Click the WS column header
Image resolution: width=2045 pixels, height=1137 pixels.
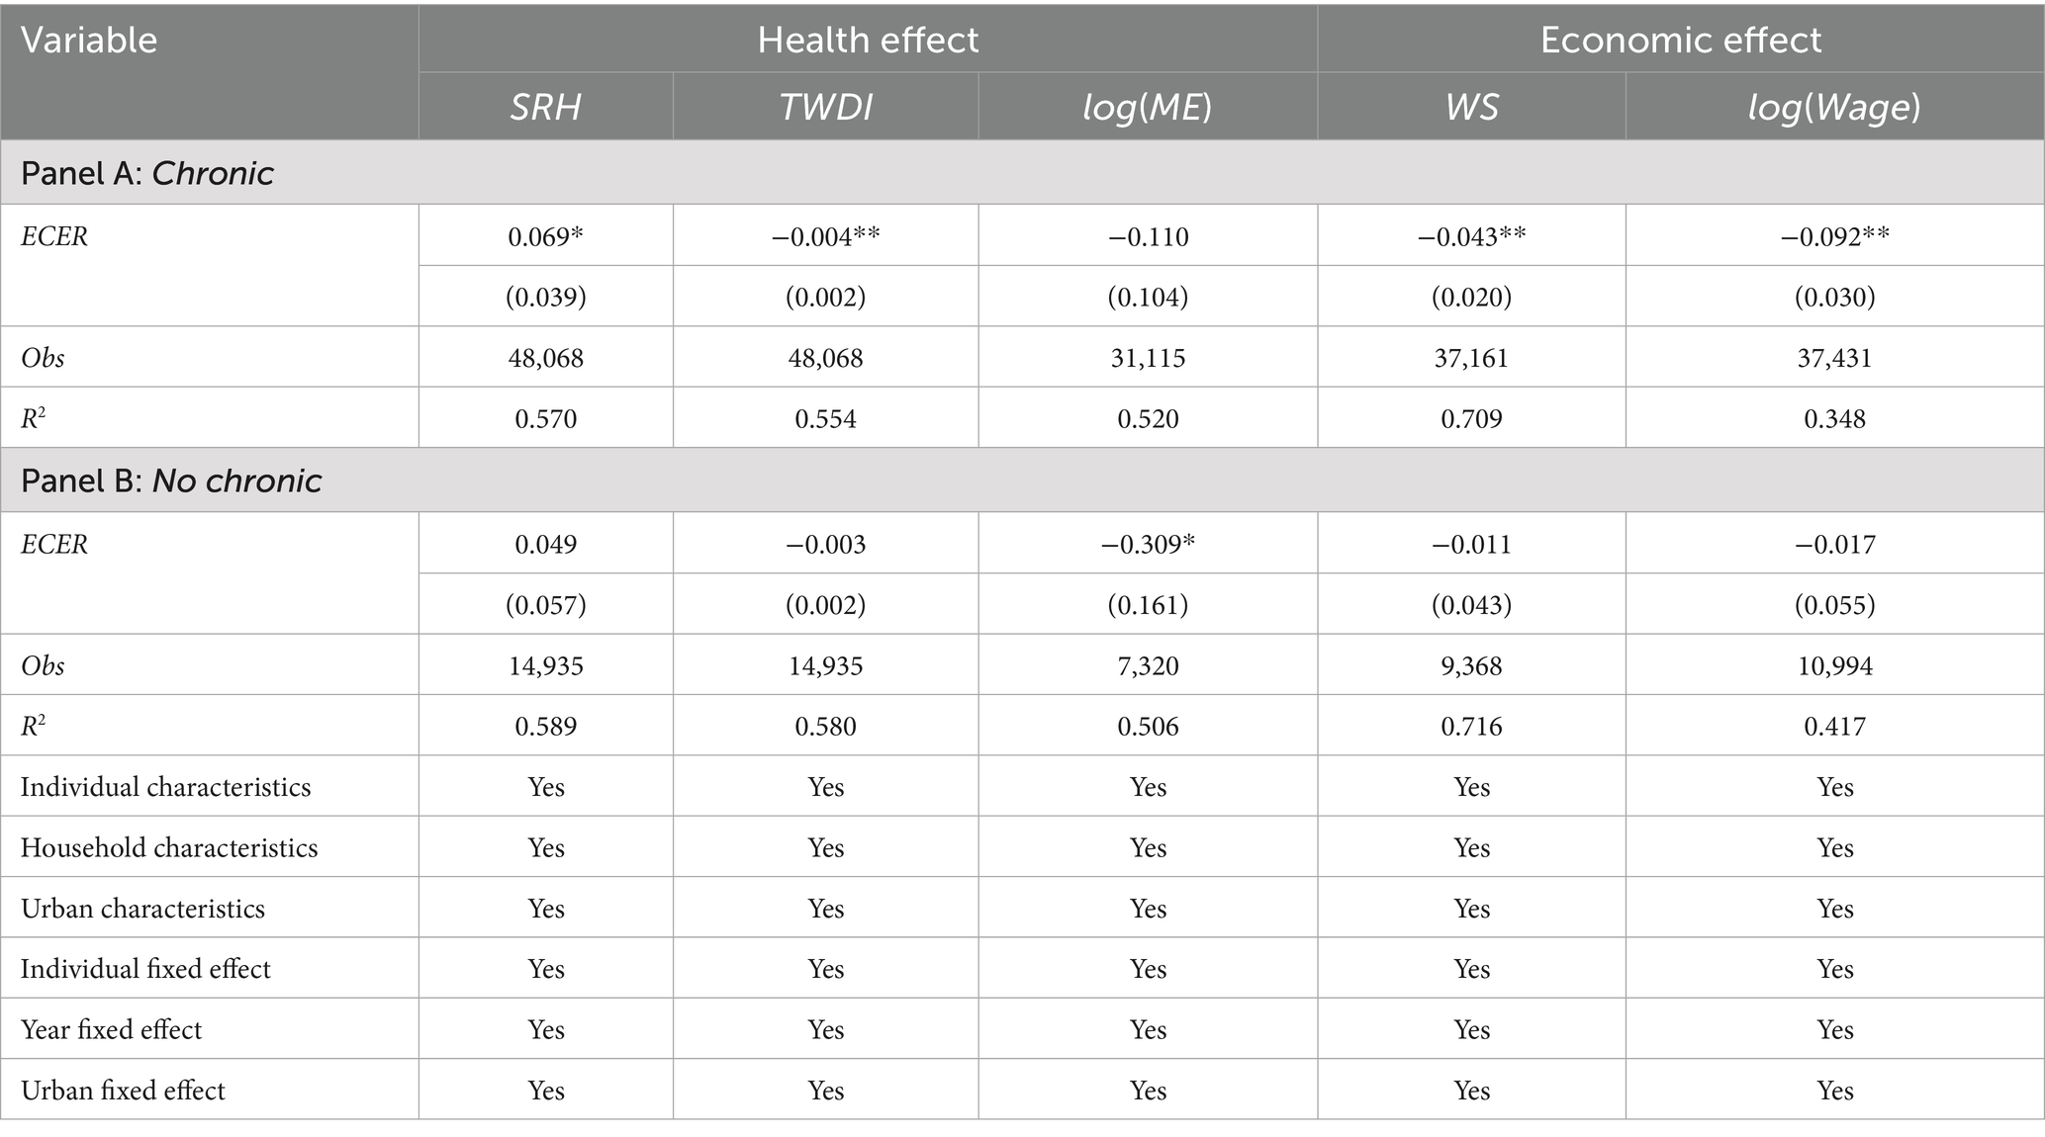pos(1471,107)
